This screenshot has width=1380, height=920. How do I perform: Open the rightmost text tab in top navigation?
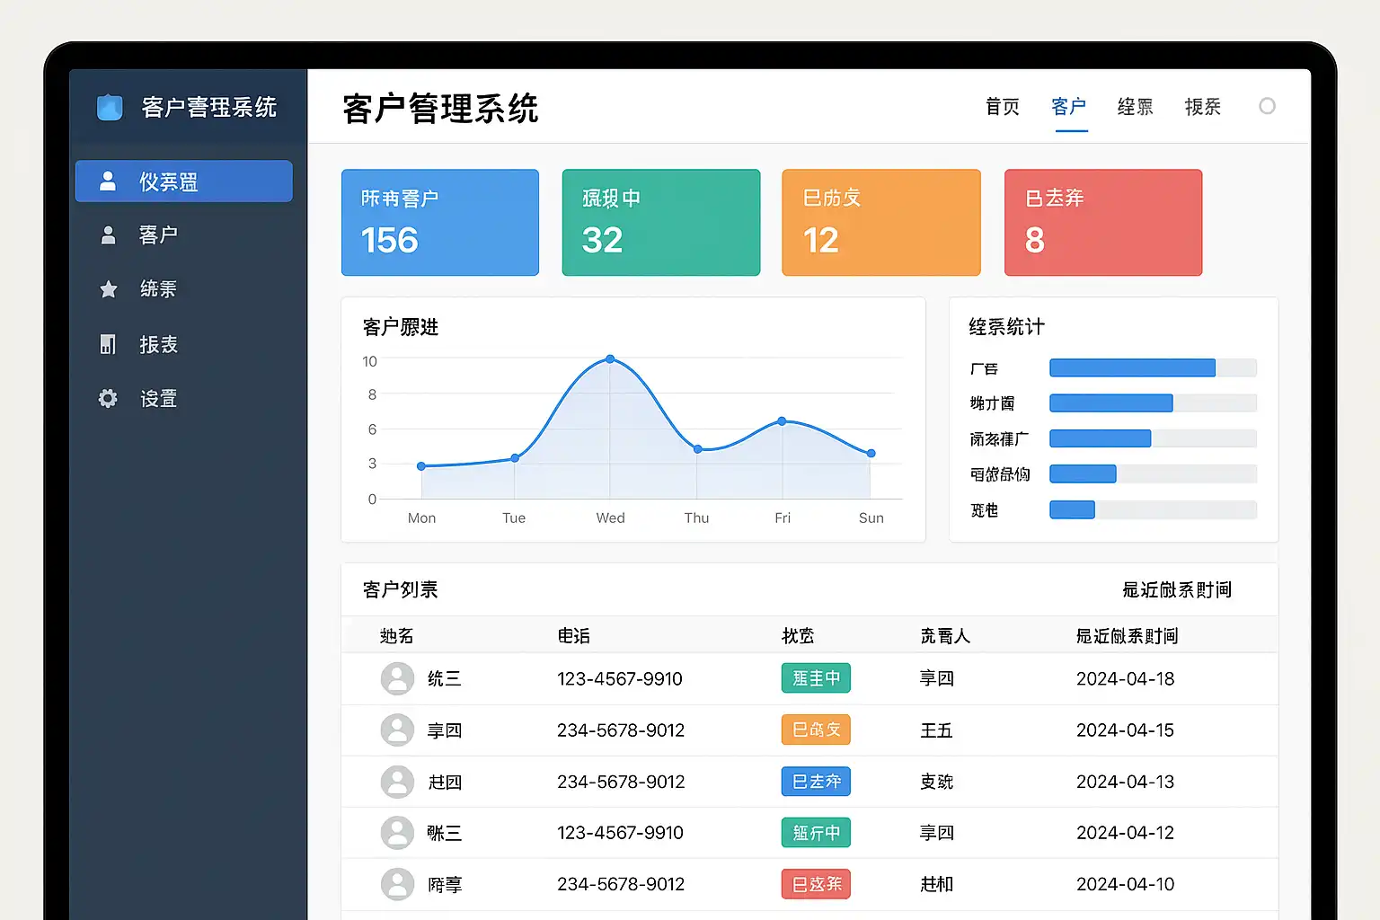[x=1202, y=107]
